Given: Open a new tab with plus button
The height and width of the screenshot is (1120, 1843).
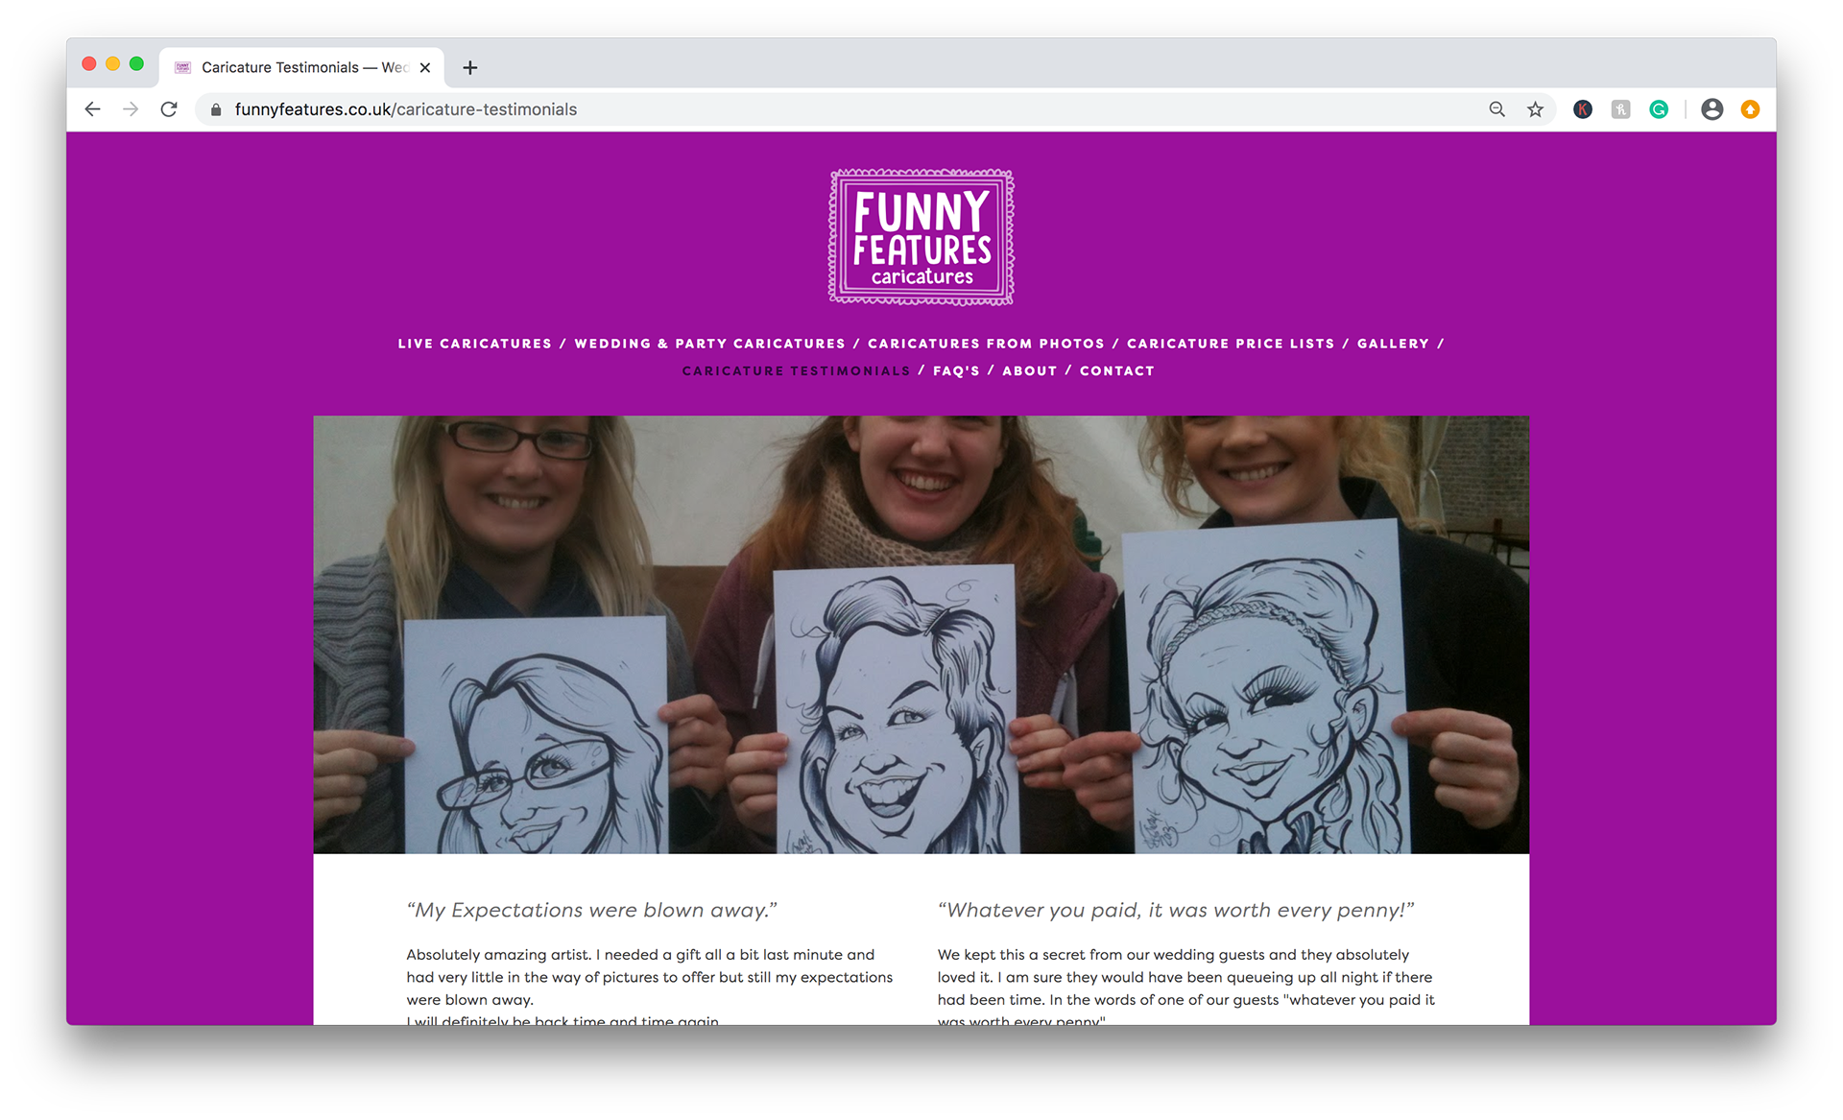Looking at the screenshot, I should [x=469, y=67].
